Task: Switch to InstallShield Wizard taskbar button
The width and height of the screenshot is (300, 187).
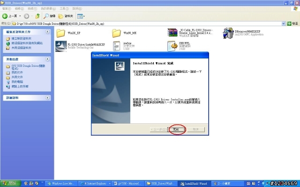Action: [194, 184]
